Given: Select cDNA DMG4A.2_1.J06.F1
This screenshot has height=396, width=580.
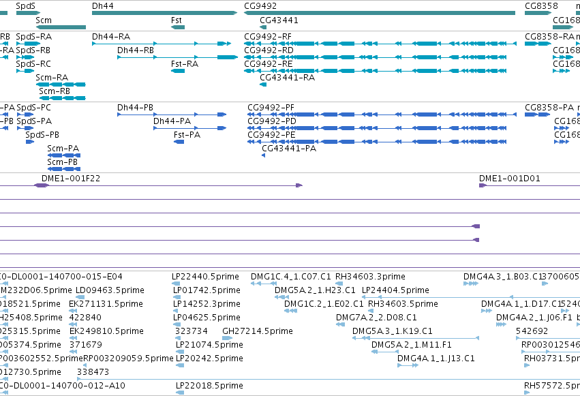Looking at the screenshot, I should [501, 324].
